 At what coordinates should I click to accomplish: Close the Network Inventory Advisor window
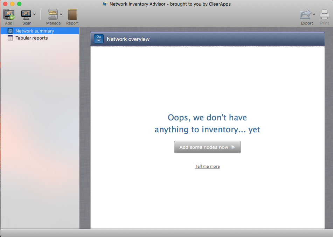coord(5,4)
